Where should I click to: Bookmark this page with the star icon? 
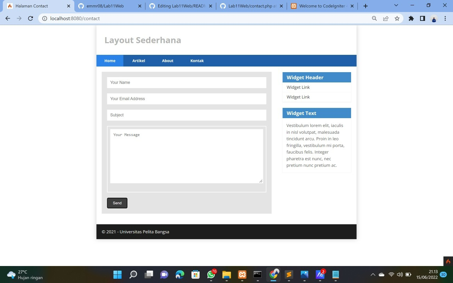(x=397, y=18)
